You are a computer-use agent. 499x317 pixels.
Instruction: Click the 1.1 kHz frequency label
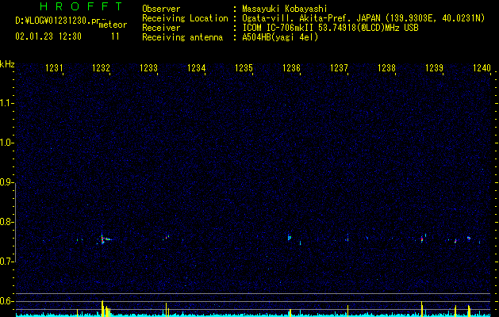(x=6, y=103)
